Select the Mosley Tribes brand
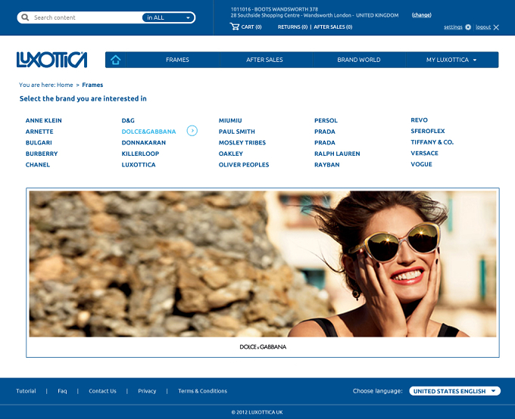Screen dimensions: 515x419 (242, 143)
